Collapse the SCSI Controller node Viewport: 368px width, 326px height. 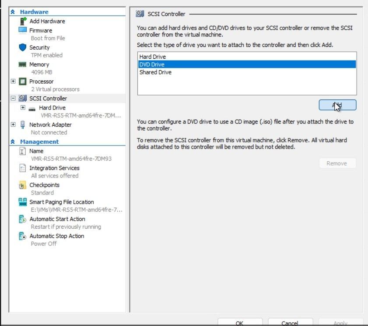(13, 98)
